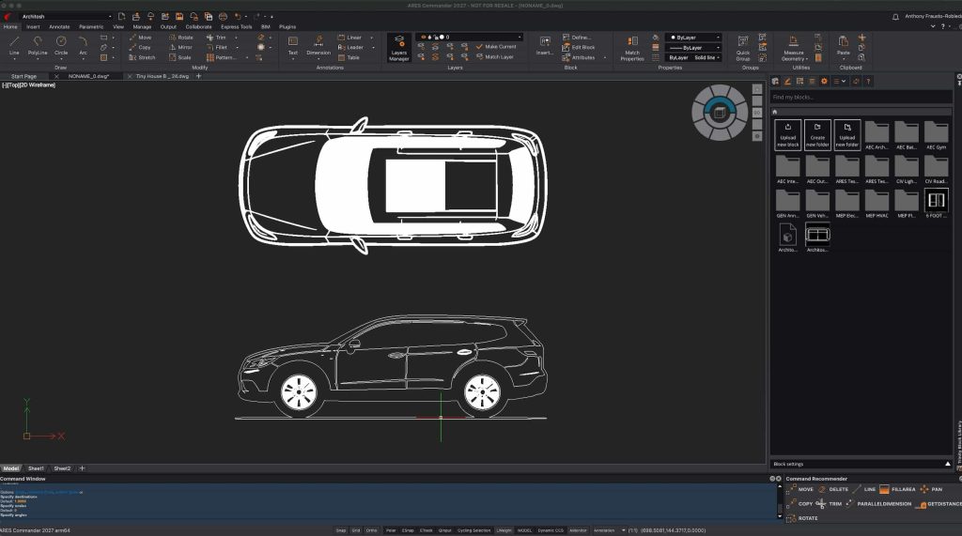This screenshot has width=962, height=536.
Task: Click the Find my blocks search field
Action: (861, 97)
